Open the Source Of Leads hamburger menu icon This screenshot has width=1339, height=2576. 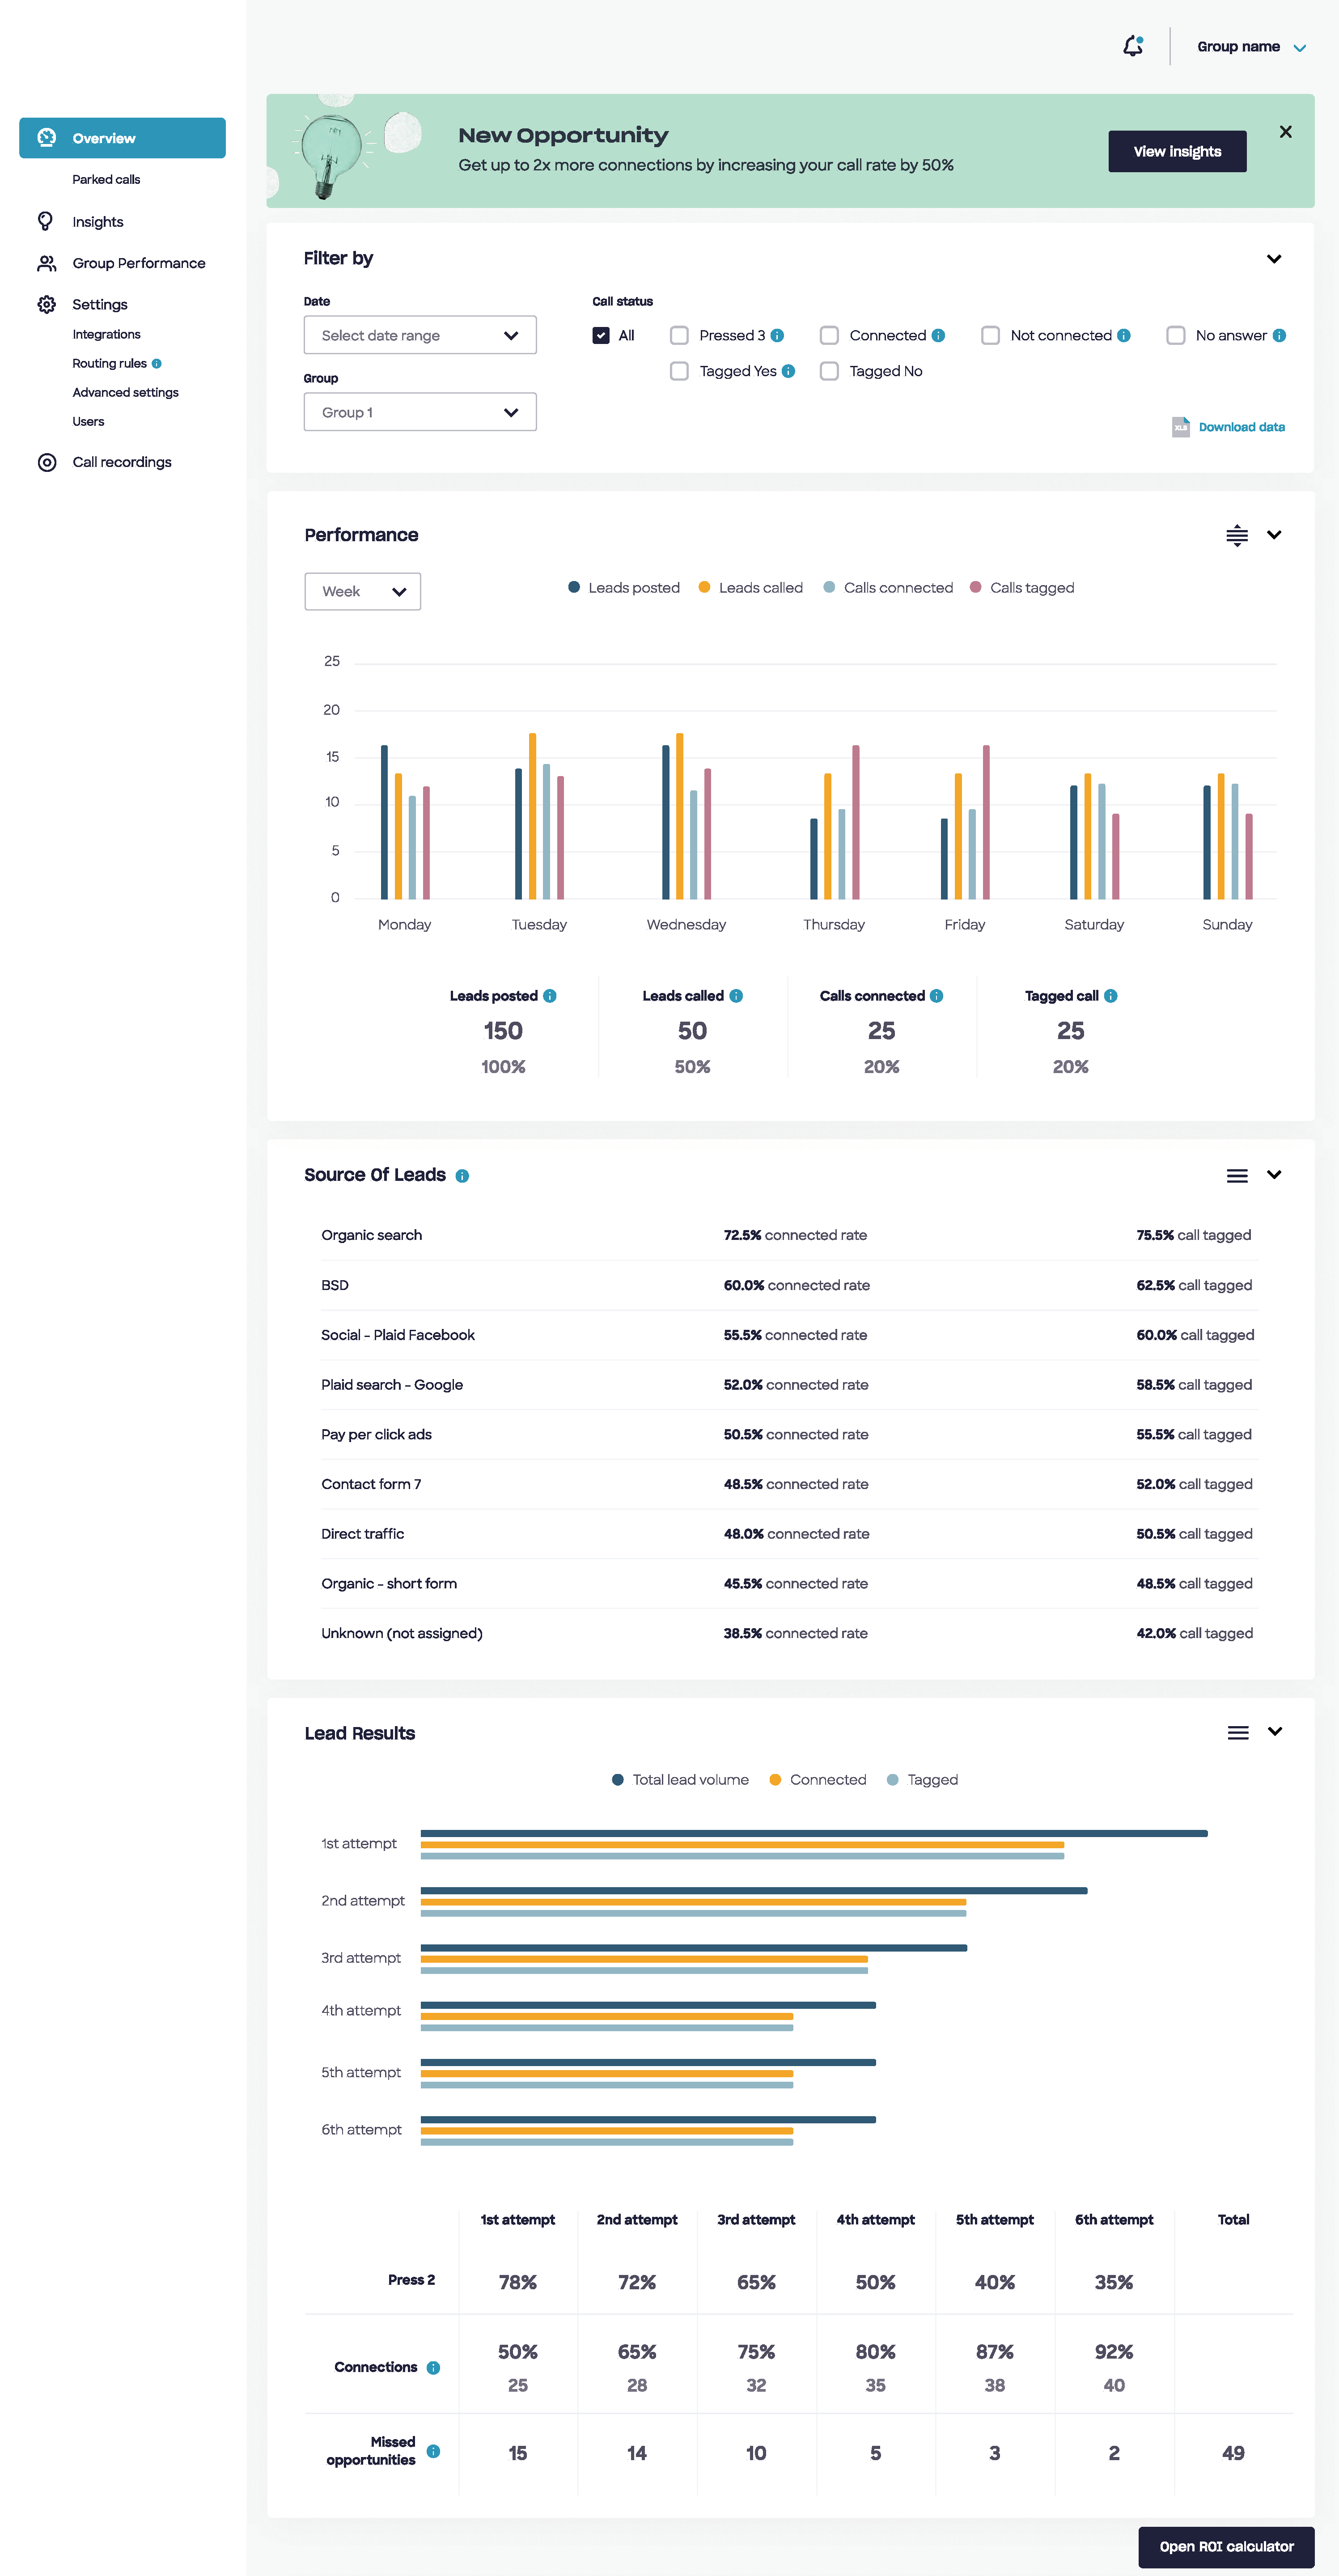(1237, 1175)
